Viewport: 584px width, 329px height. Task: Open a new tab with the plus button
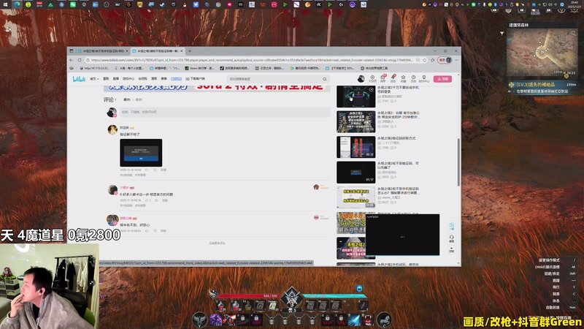(189, 50)
